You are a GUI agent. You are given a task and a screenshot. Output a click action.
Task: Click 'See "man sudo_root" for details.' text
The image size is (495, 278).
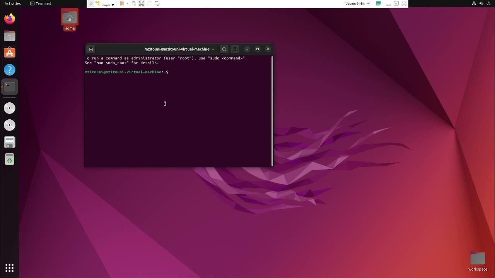tap(122, 63)
